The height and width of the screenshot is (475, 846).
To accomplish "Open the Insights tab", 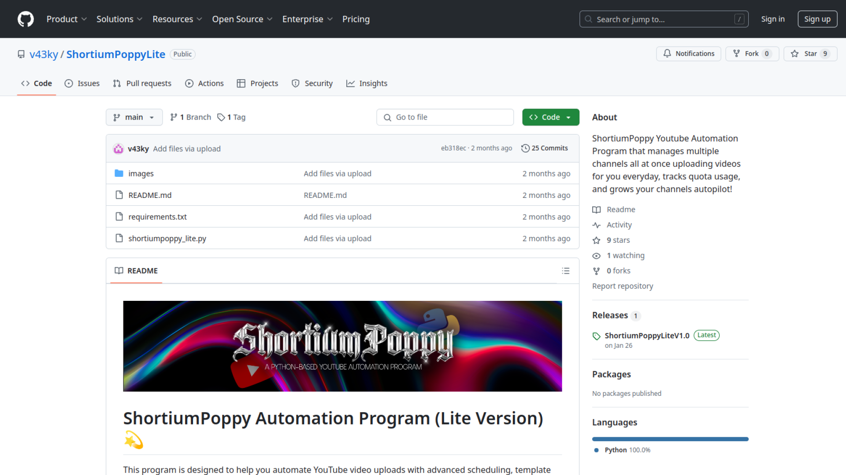I will pyautogui.click(x=367, y=84).
